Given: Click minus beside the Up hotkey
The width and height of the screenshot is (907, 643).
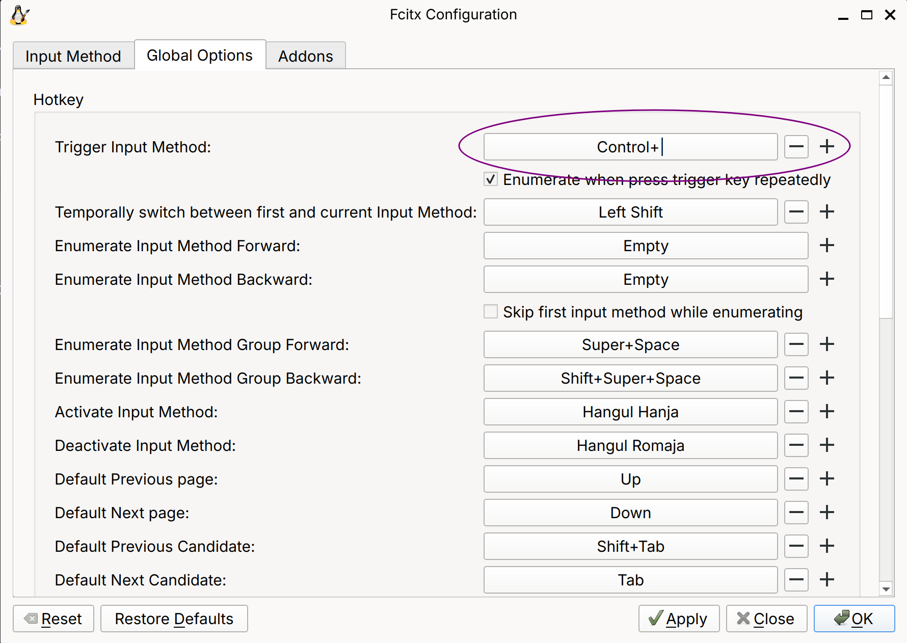Looking at the screenshot, I should coord(796,479).
